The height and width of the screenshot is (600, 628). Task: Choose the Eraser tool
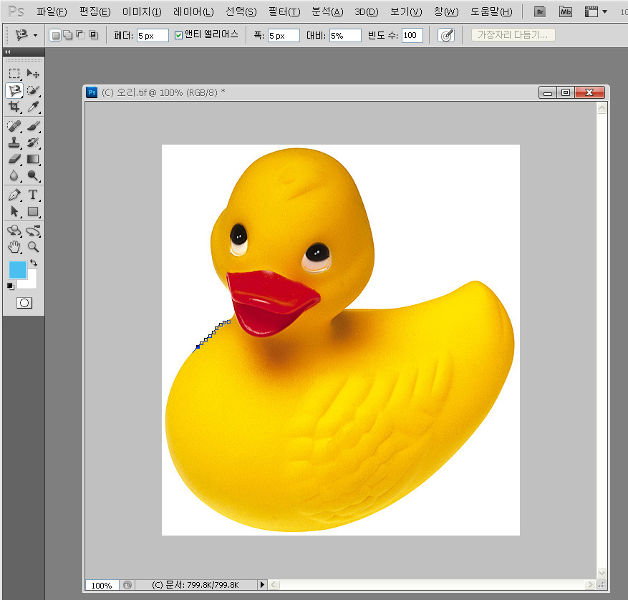(x=14, y=159)
